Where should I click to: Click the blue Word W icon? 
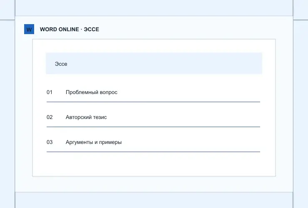coord(29,29)
